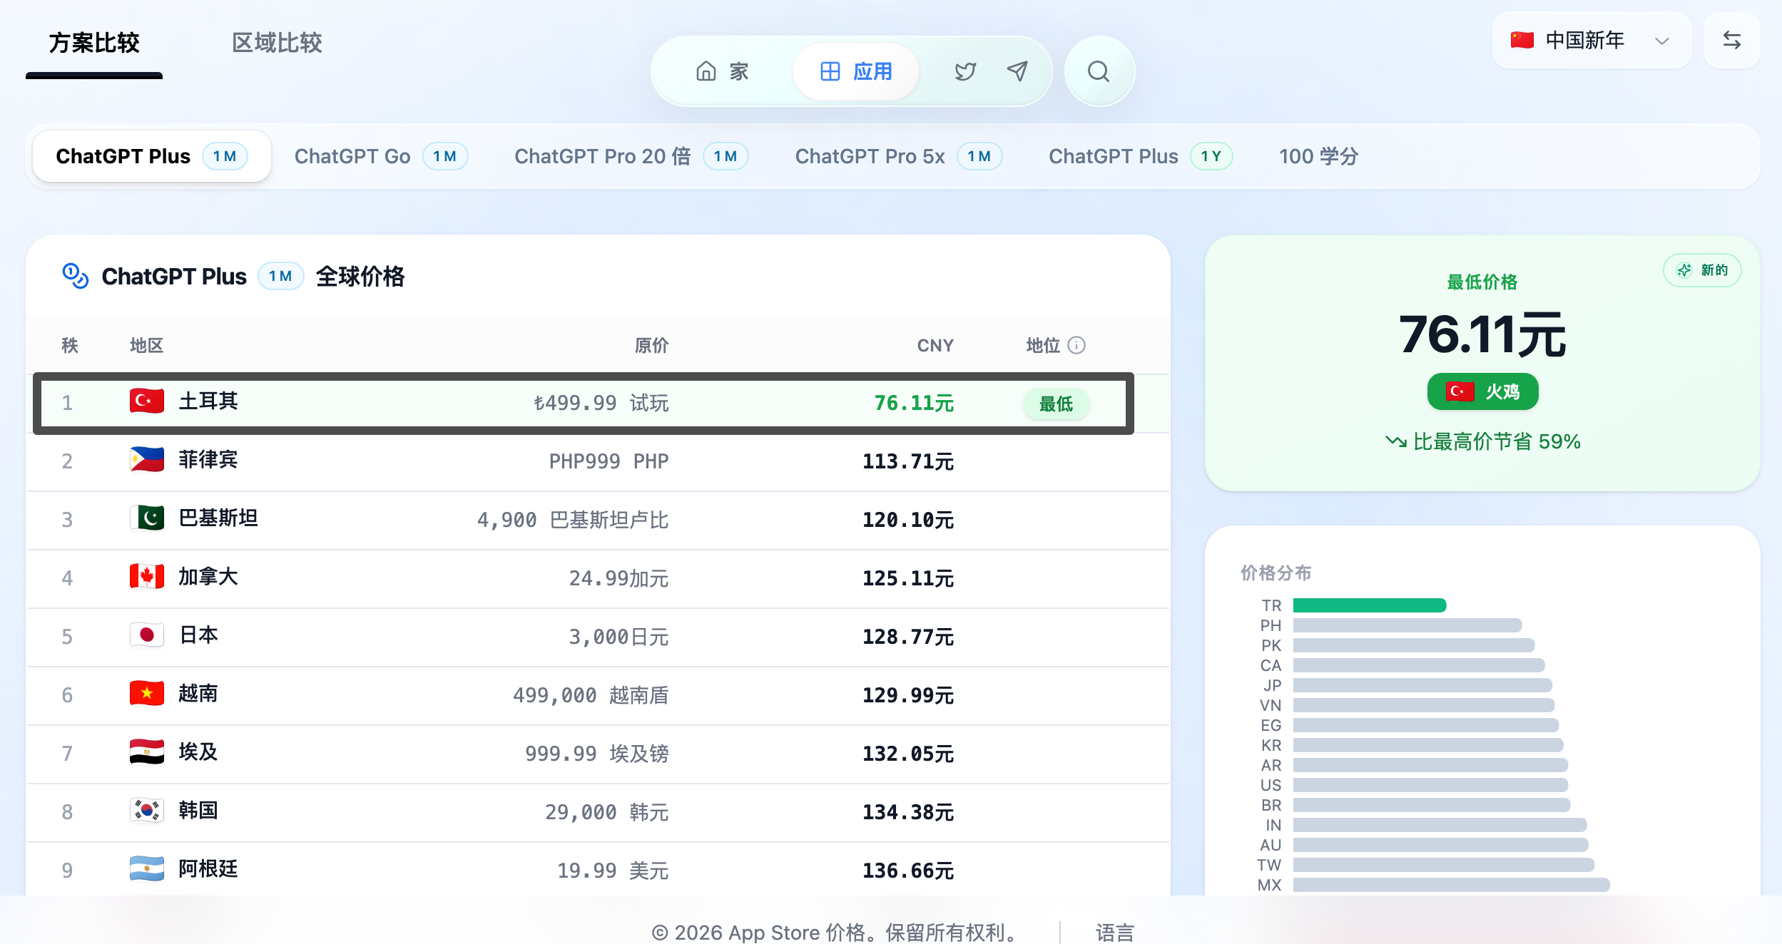This screenshot has width=1782, height=944.
Task: Click the 加拿大 country name
Action: point(208,576)
